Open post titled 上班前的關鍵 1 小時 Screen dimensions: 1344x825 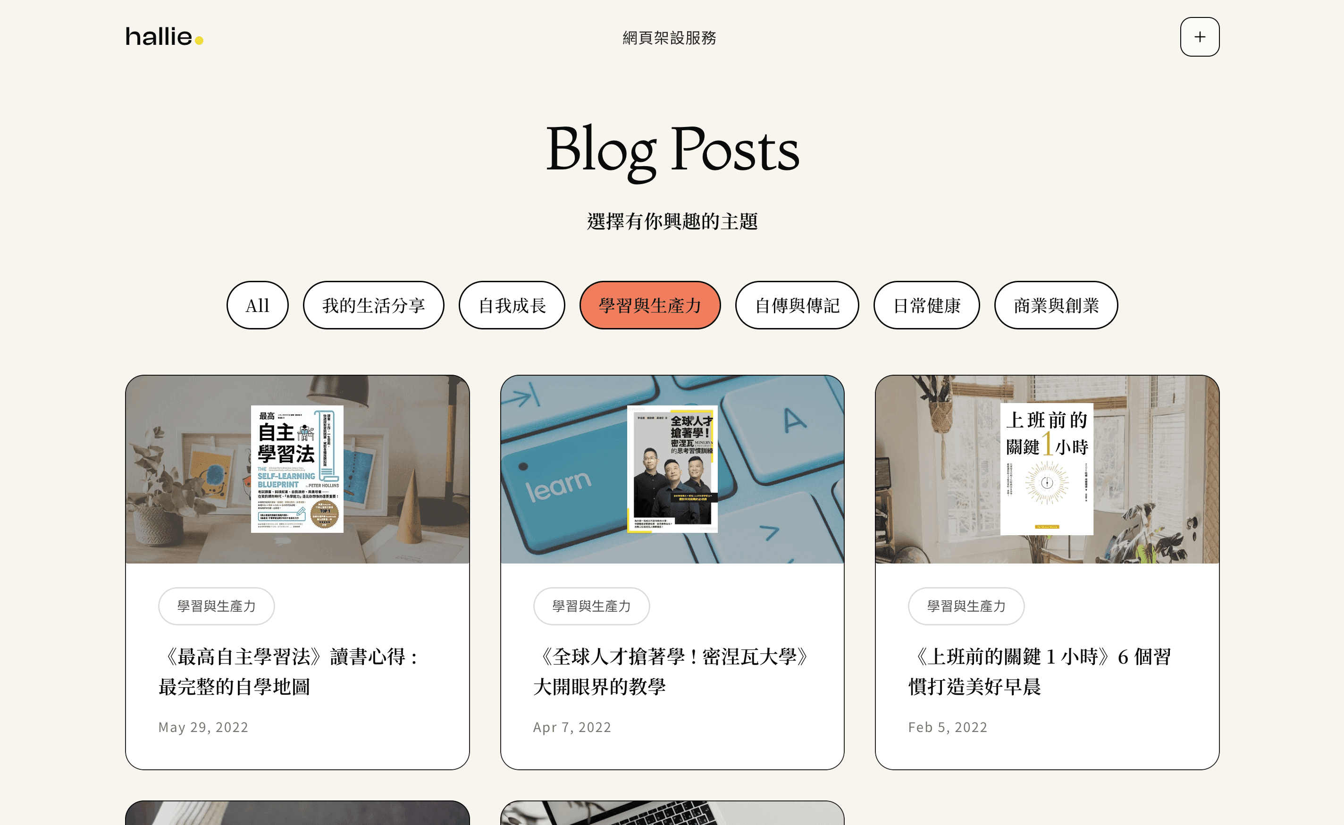[x=1040, y=671]
